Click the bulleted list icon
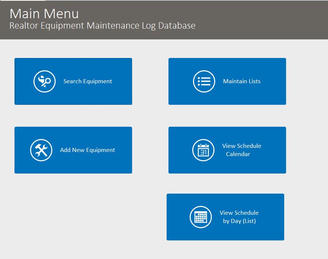The image size is (328, 259). pos(204,81)
